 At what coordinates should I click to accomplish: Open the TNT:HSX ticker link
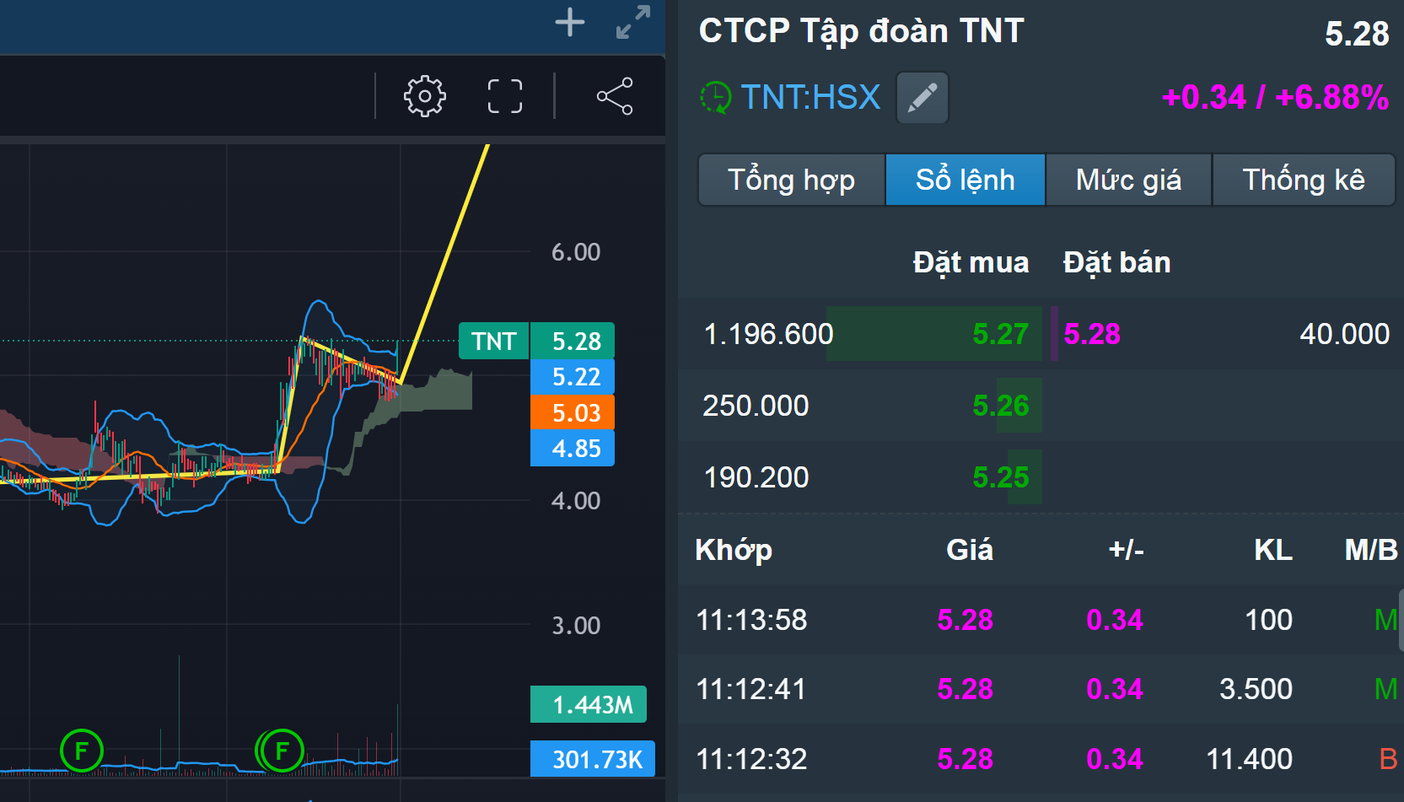tap(811, 97)
